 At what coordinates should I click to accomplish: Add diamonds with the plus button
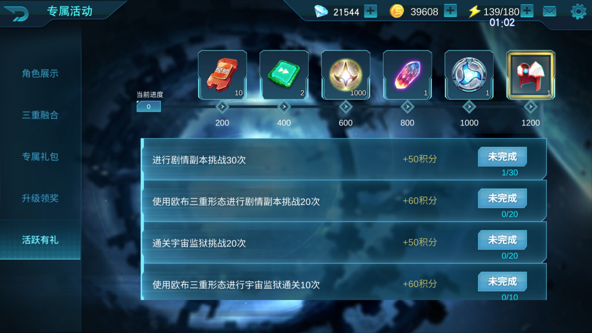click(370, 11)
